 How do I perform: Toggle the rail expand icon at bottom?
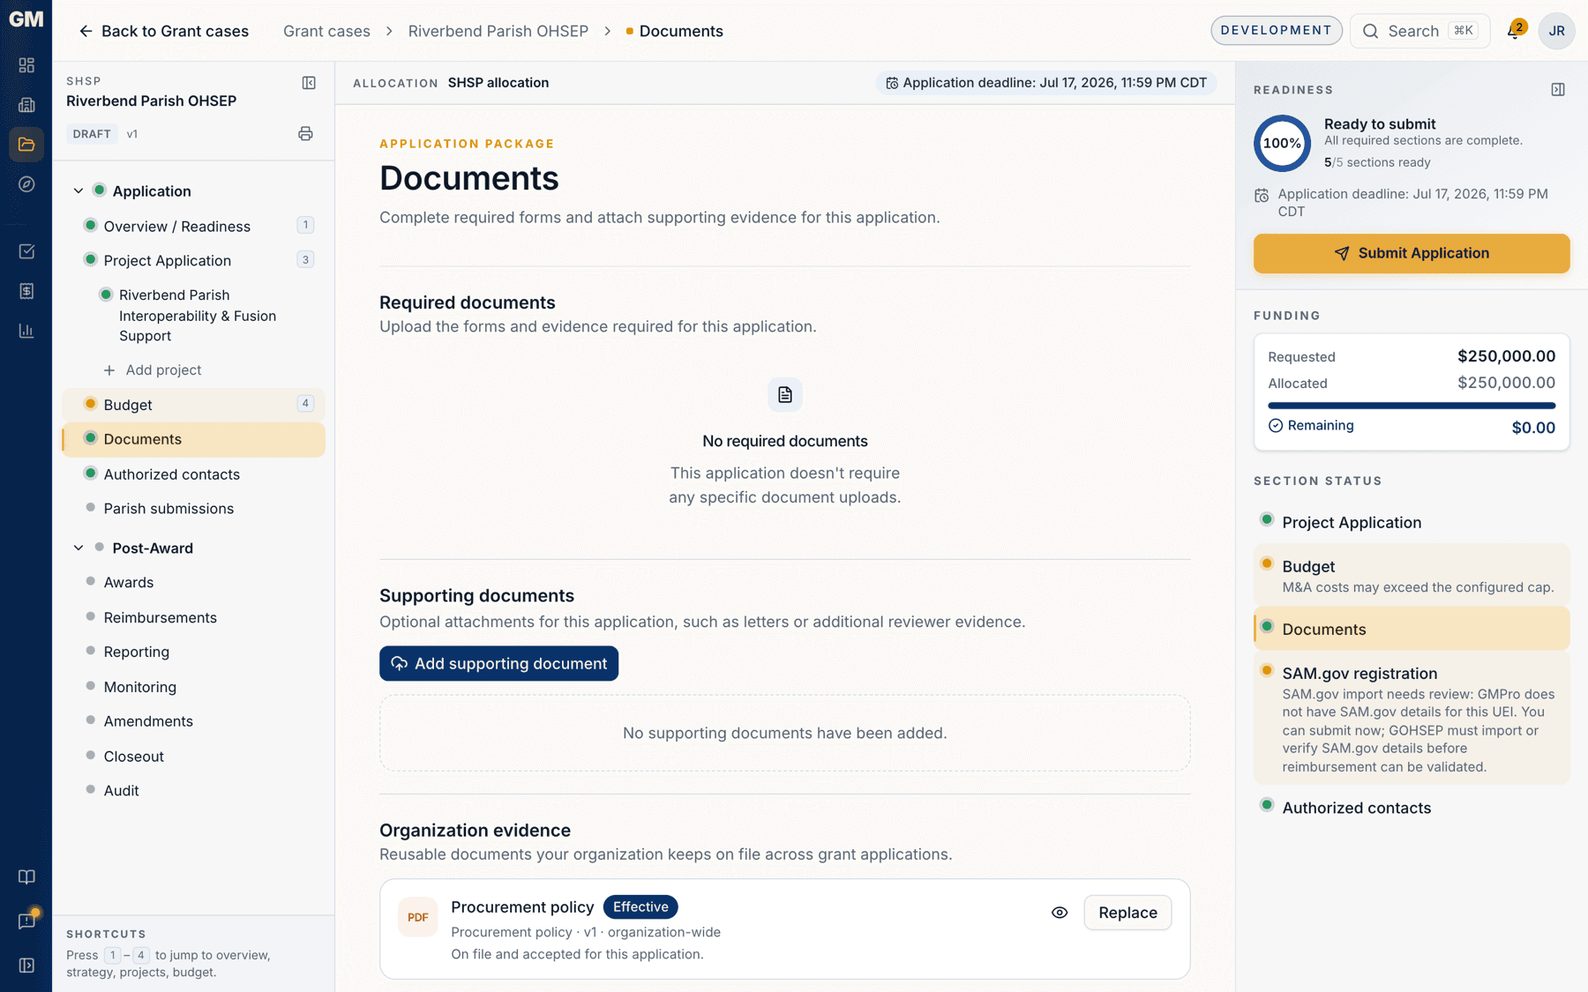26,966
